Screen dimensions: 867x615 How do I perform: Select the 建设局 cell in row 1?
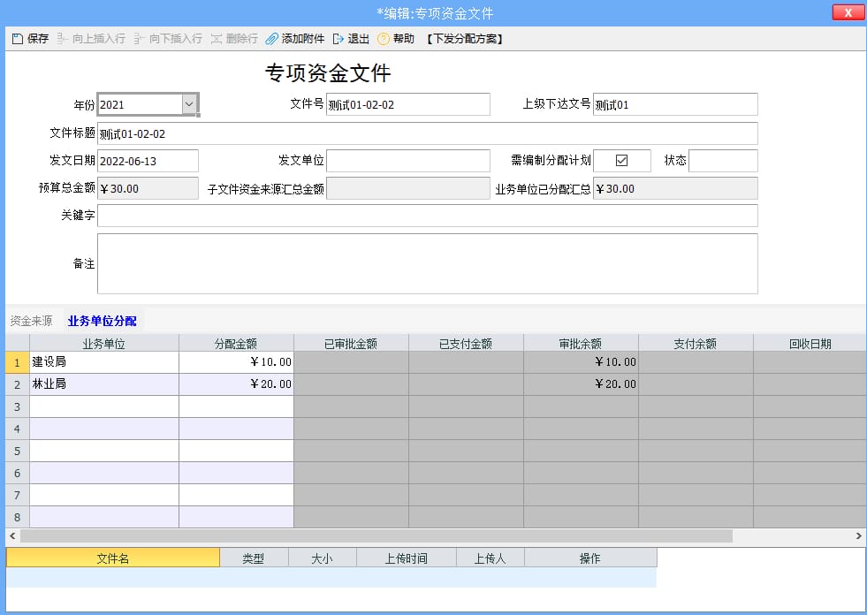pyautogui.click(x=103, y=362)
